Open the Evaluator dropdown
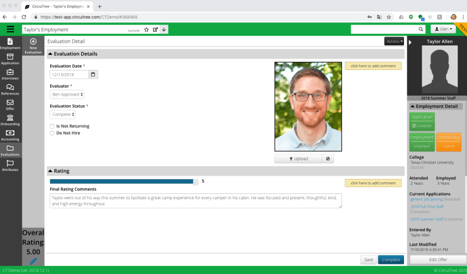 click(x=67, y=95)
